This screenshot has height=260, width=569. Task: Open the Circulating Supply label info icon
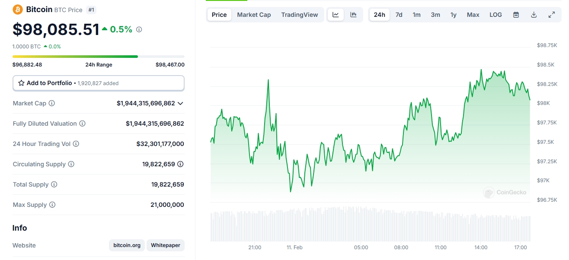71,164
